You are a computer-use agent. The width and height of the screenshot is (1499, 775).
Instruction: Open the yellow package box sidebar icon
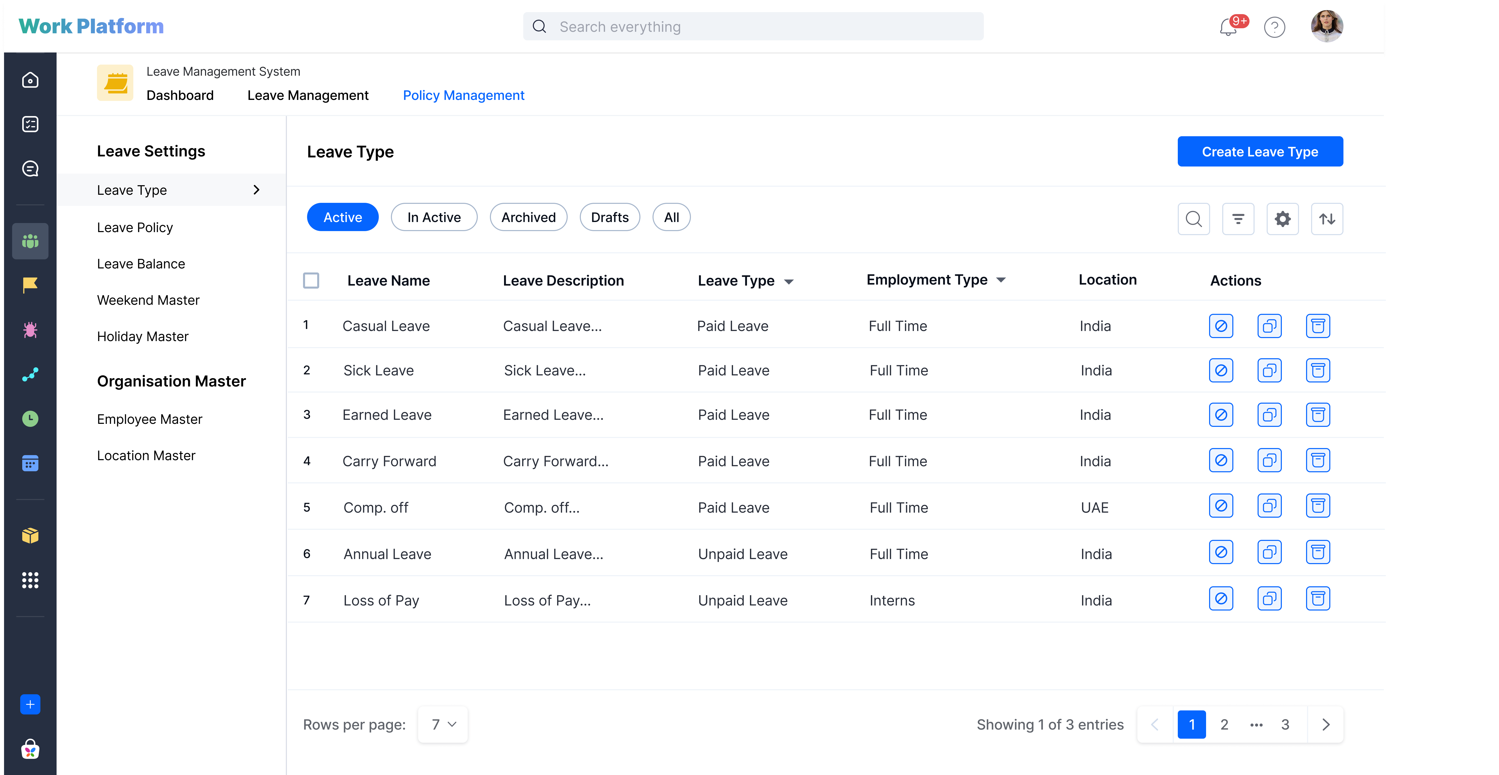pos(30,536)
